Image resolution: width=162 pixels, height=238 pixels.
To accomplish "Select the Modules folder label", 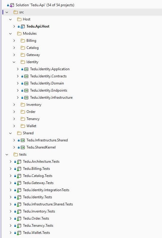I will 30,33.
